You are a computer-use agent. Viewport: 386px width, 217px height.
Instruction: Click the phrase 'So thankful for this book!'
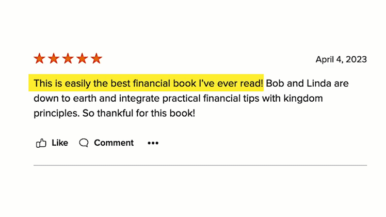[x=139, y=114]
